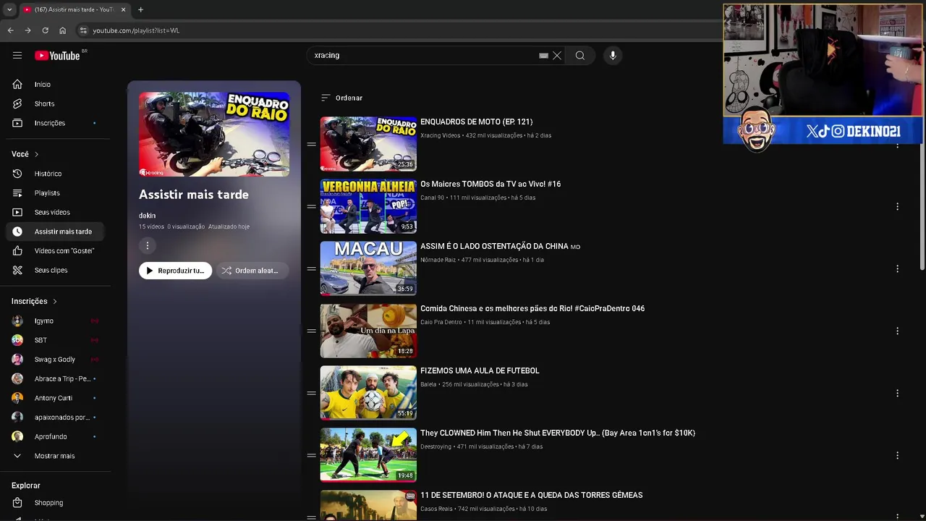Open ASSIM É O LADO OSTENTAÇÃO title
926x521 pixels.
500,246
